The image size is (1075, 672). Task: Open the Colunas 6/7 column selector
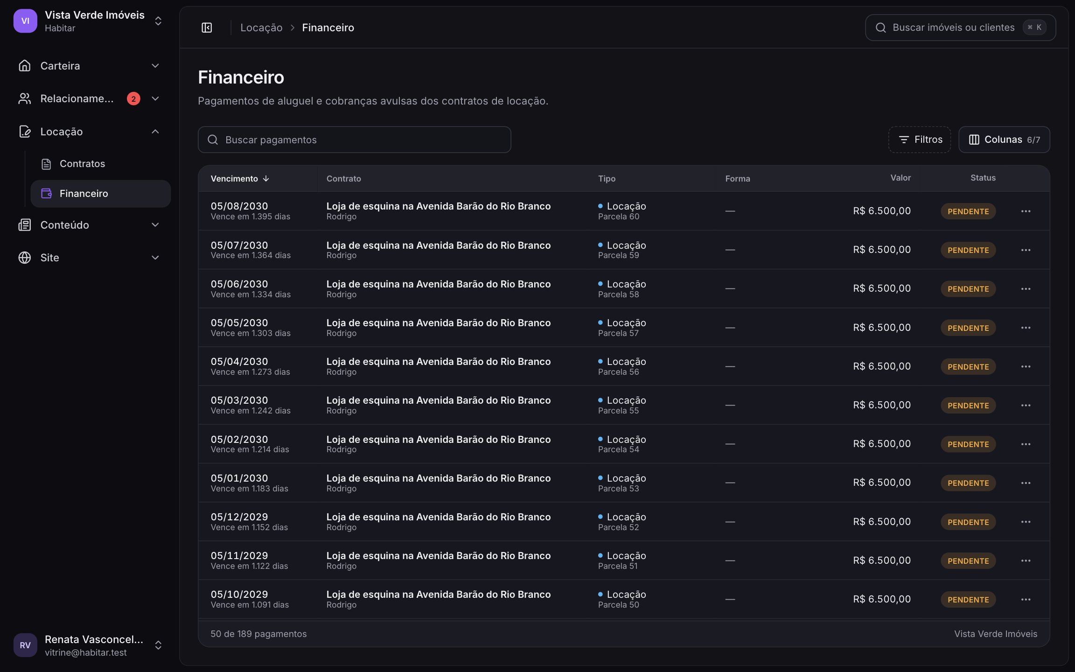pos(1004,140)
